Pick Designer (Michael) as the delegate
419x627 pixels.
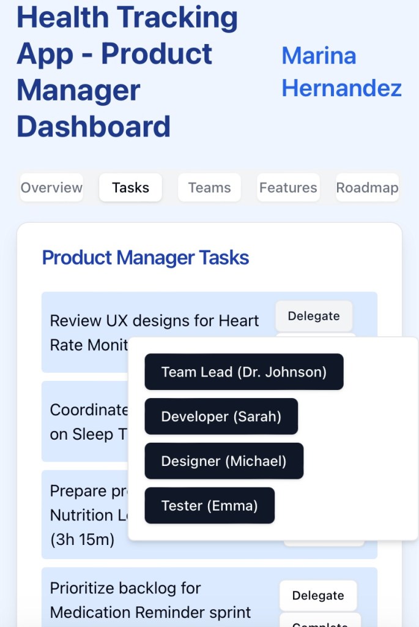pyautogui.click(x=223, y=461)
